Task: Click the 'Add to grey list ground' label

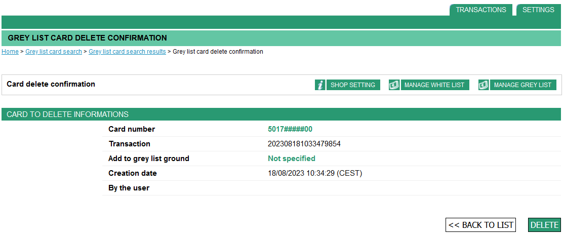Action: pyautogui.click(x=149, y=159)
